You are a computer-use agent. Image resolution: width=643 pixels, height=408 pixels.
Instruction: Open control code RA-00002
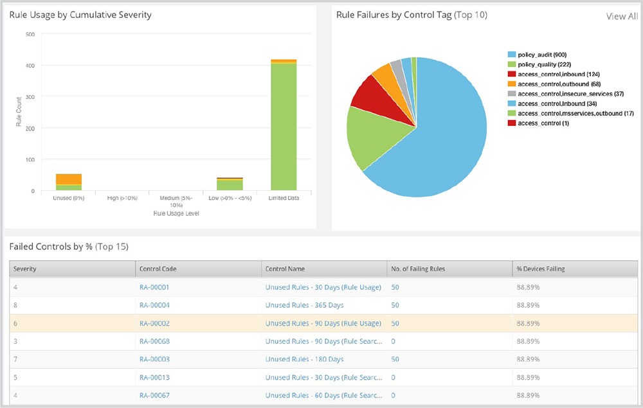point(154,323)
